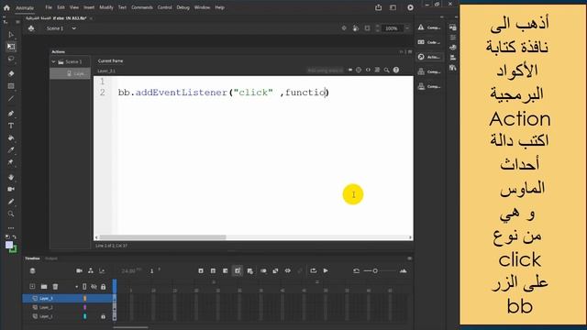Click the Find magnifier in Actions panel
This screenshot has width=587, height=330.
[386, 70]
